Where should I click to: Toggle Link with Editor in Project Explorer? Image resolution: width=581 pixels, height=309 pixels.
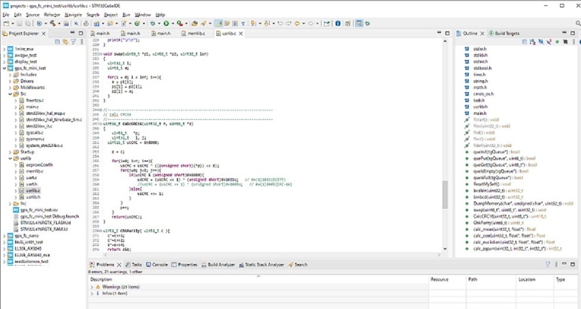(65, 42)
